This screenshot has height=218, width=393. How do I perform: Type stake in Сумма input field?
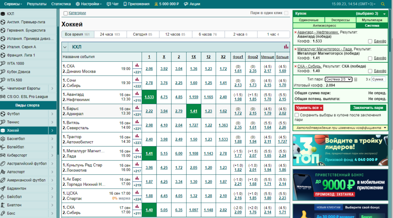(378, 79)
